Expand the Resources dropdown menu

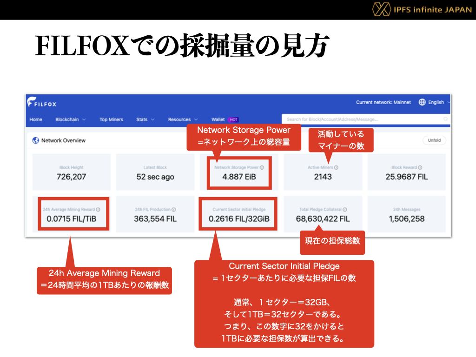[183, 119]
